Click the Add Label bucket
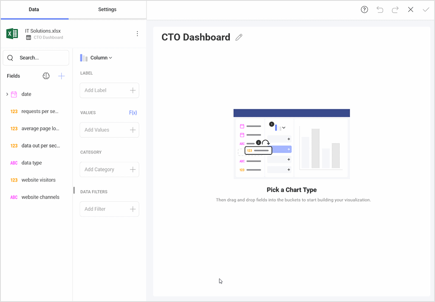The width and height of the screenshot is (435, 302). tap(109, 90)
